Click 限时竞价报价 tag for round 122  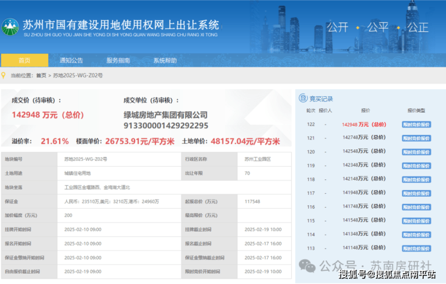pyautogui.click(x=416, y=125)
